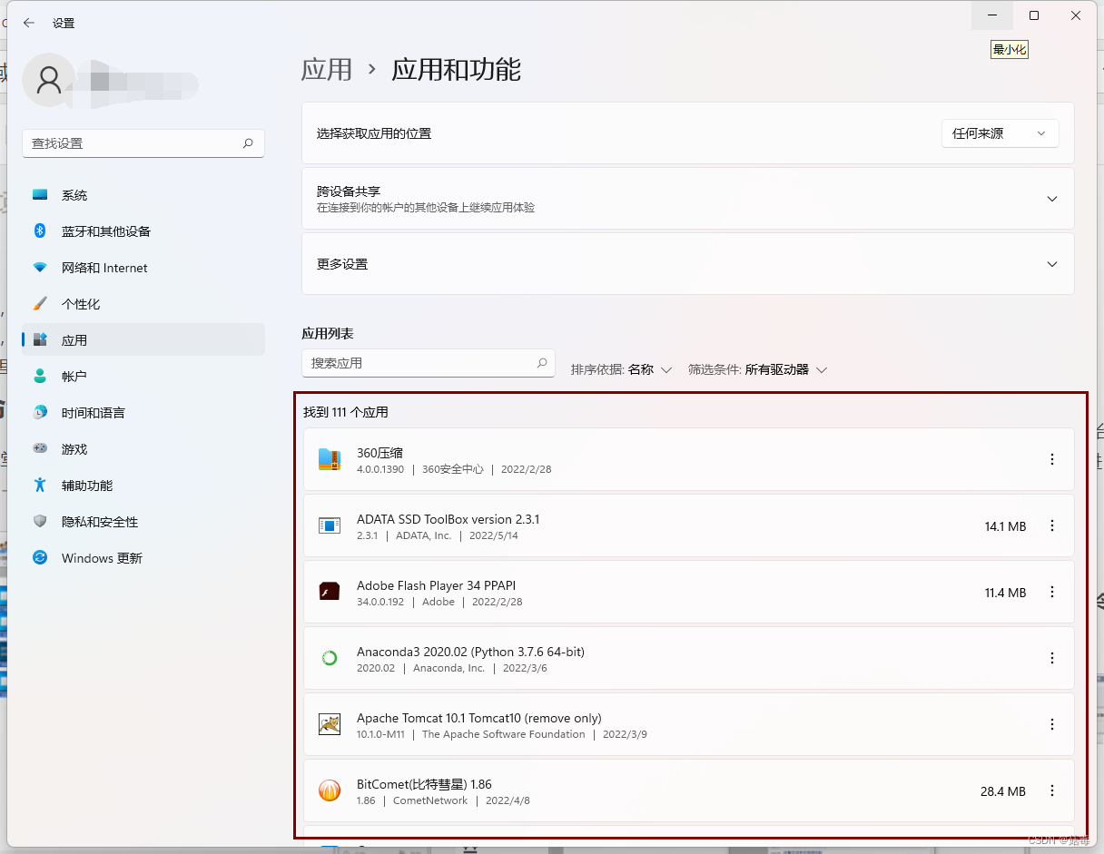Open more options for ADATA SSD ToolBox
Image resolution: width=1104 pixels, height=854 pixels.
point(1052,525)
